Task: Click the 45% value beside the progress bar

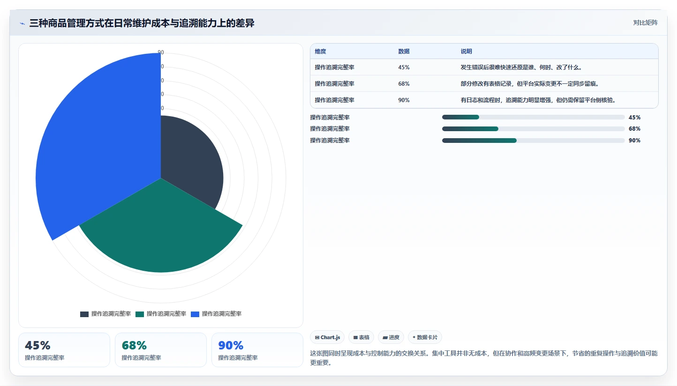Action: click(634, 118)
